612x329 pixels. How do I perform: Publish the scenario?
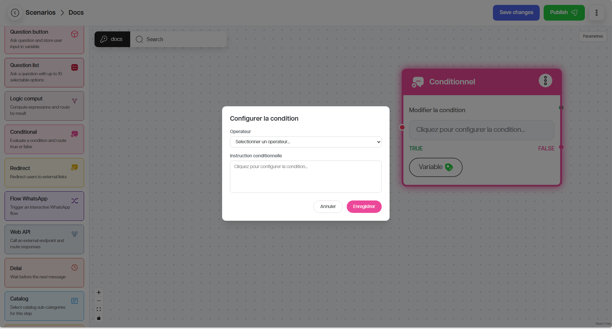tap(564, 13)
